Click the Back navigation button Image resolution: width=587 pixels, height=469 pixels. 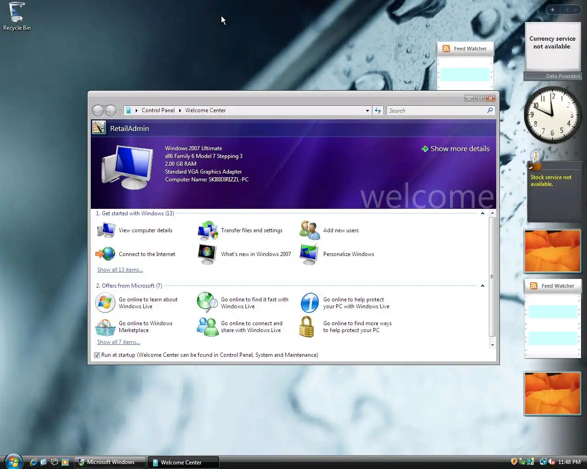98,110
